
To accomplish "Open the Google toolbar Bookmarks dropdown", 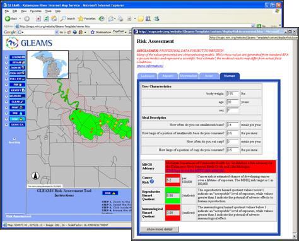I will 101,32.
